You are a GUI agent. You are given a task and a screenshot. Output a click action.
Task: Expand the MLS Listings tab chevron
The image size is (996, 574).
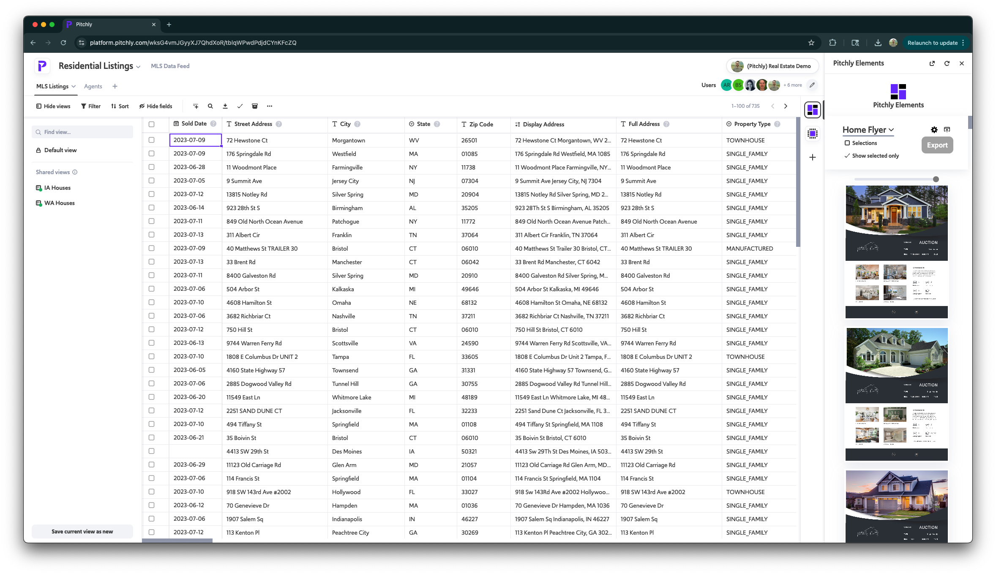tap(74, 86)
